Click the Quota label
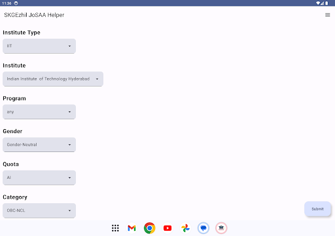Viewport: 335px width, 236px height. [x=10, y=165]
